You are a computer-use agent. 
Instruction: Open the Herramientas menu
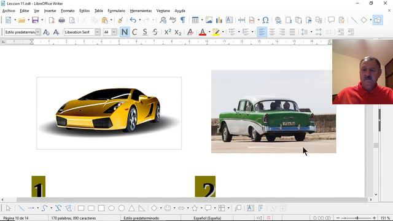click(x=141, y=11)
